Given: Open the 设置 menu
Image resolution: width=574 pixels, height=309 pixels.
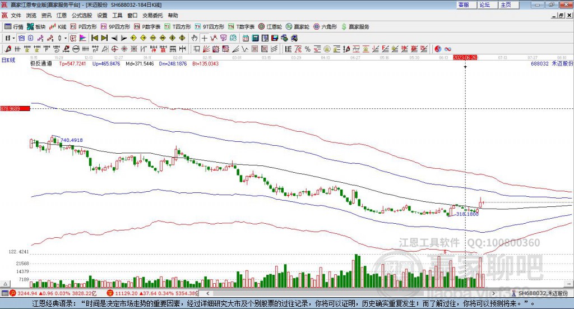Looking at the screenshot, I should pyautogui.click(x=102, y=15).
